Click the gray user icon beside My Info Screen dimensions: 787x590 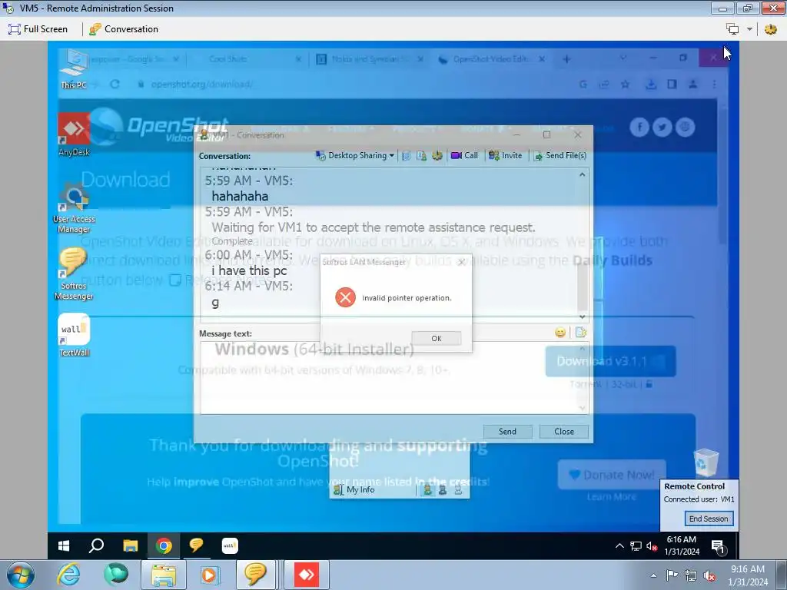(x=458, y=489)
